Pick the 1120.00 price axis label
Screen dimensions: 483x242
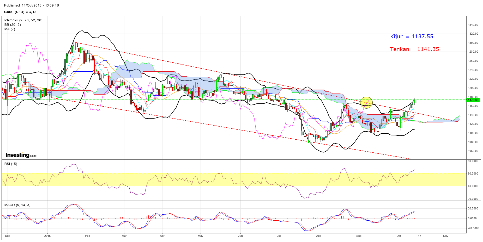(x=473, y=124)
